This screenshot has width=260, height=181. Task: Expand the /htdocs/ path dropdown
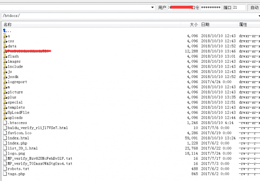click(x=256, y=16)
